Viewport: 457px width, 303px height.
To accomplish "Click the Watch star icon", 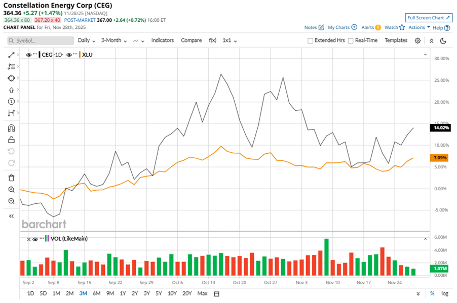I will (402, 27).
